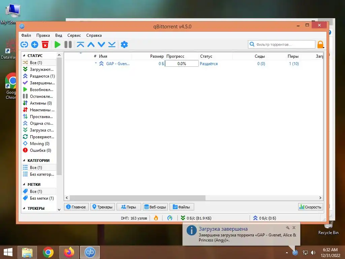The width and height of the screenshot is (345, 259).
Task: Select the Moving (0) filter
Action: tap(39, 144)
